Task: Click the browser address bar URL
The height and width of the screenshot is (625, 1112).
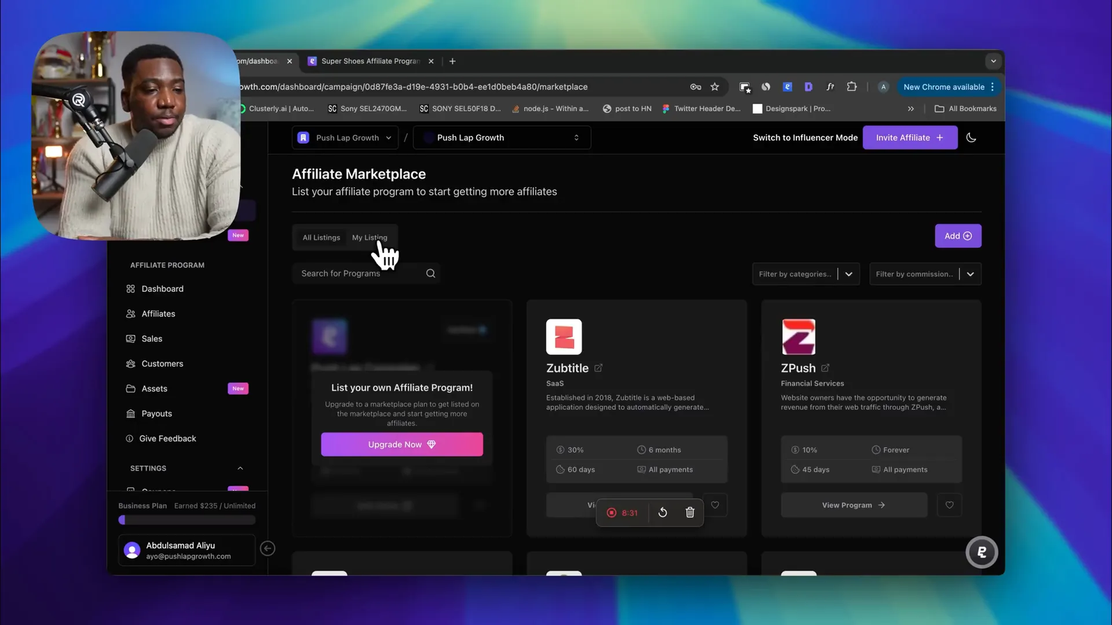Action: (x=414, y=87)
